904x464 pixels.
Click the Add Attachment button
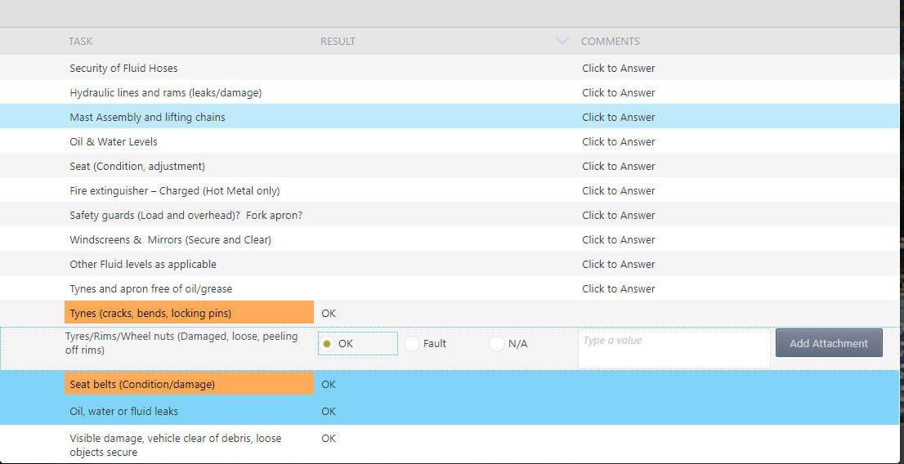829,343
